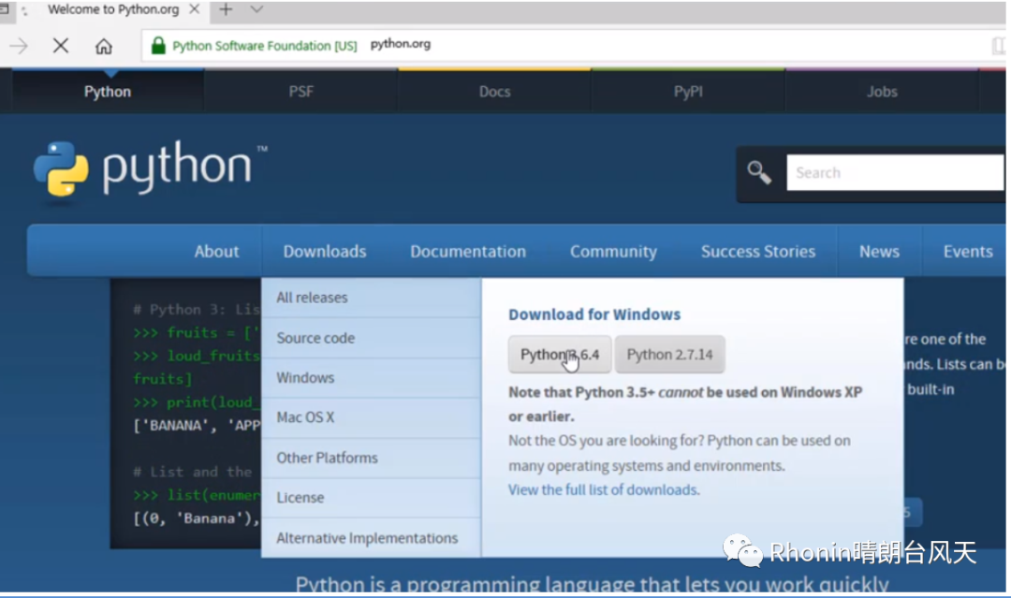Switch to the Docs top tab
Viewport: 1011px width, 598px height.
pyautogui.click(x=494, y=92)
